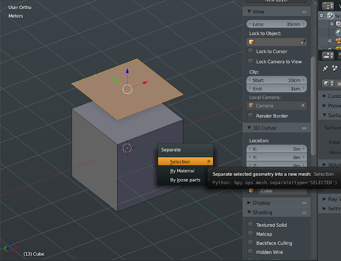The image size is (341, 261).
Task: Enable Backface Culling
Action: 250,243
